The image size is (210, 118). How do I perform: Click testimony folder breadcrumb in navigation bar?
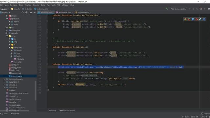tap(27, 9)
